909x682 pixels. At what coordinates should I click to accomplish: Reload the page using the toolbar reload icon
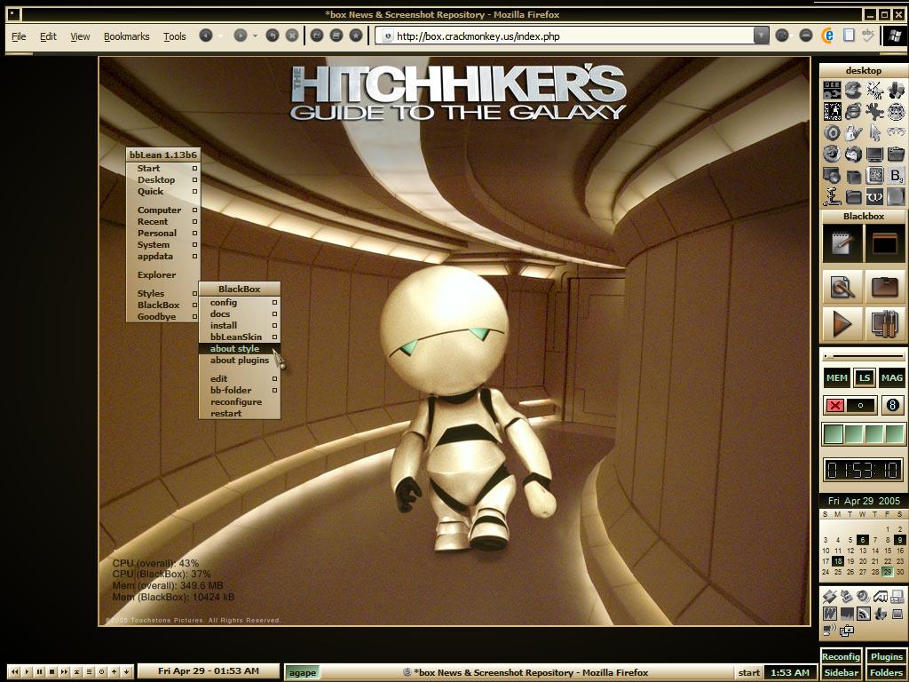273,36
